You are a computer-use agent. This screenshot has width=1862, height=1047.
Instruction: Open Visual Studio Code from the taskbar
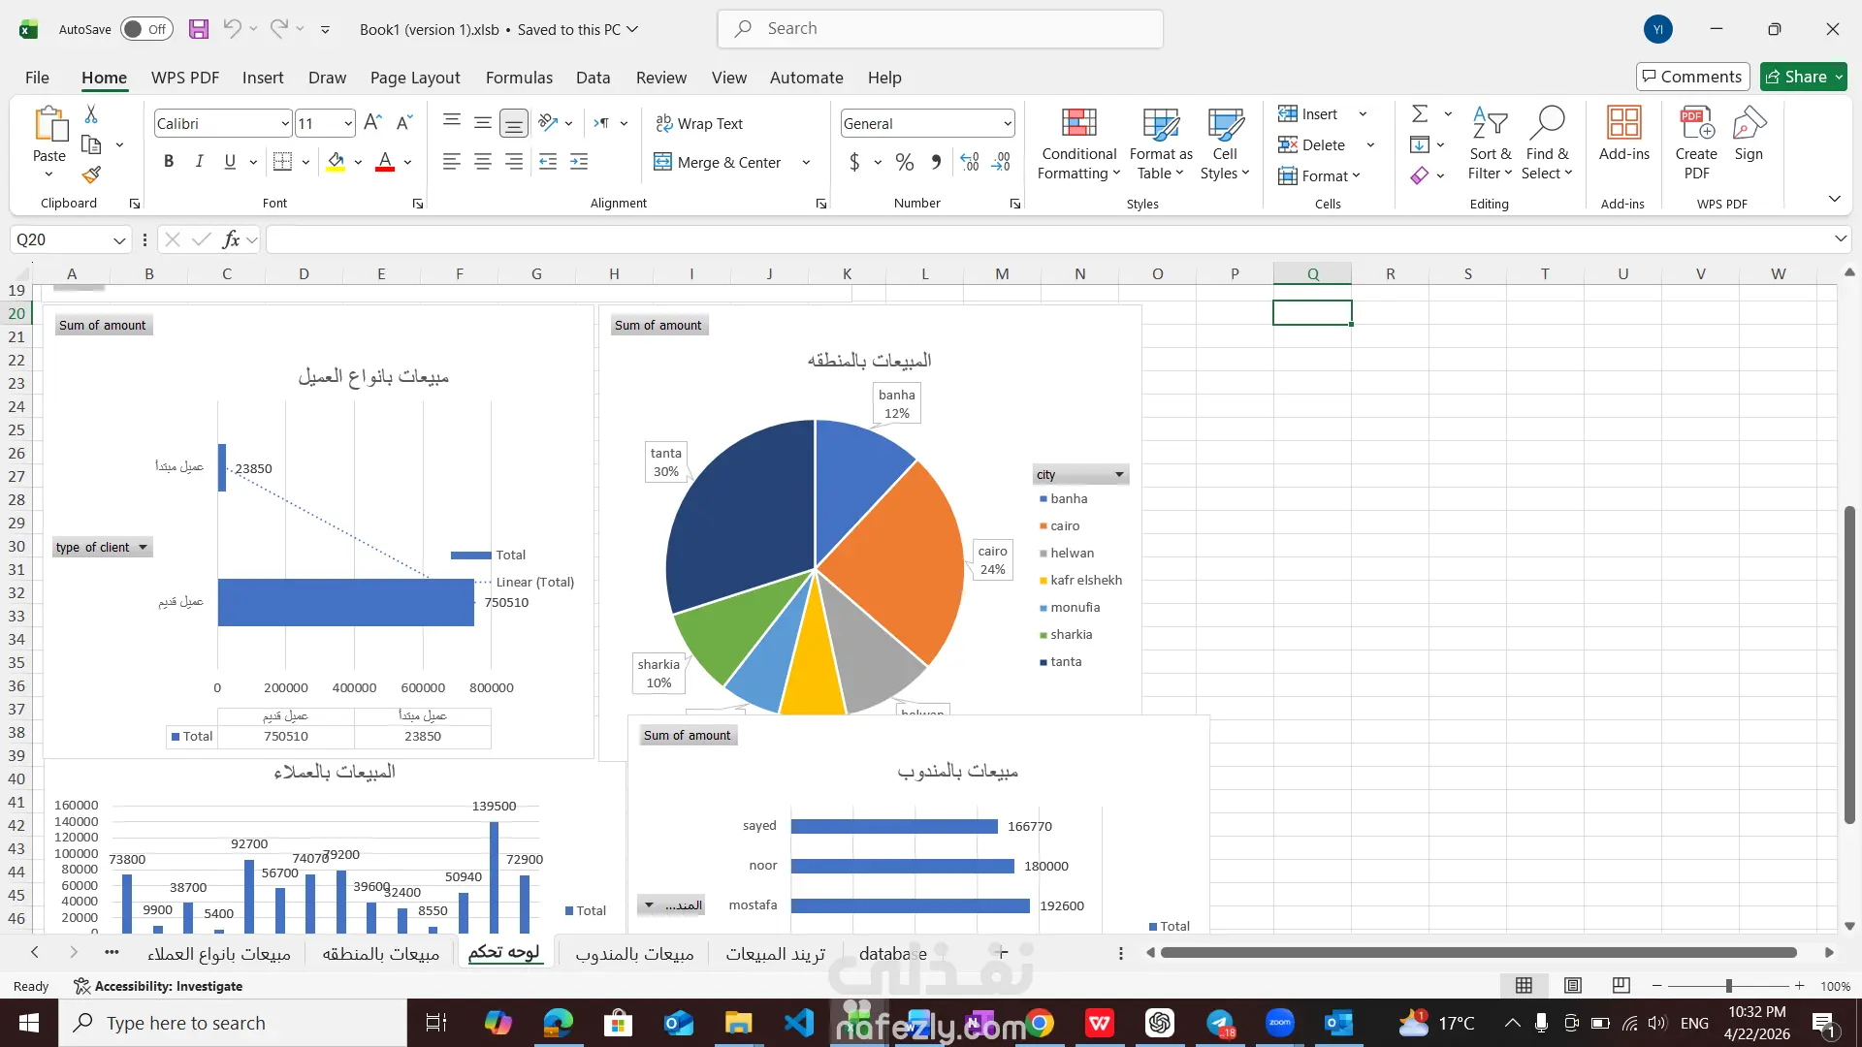point(799,1023)
